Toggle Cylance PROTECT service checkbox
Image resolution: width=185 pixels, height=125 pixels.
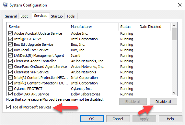tap(10, 89)
